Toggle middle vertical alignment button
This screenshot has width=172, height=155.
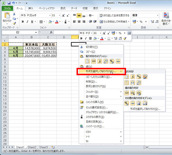(79, 15)
